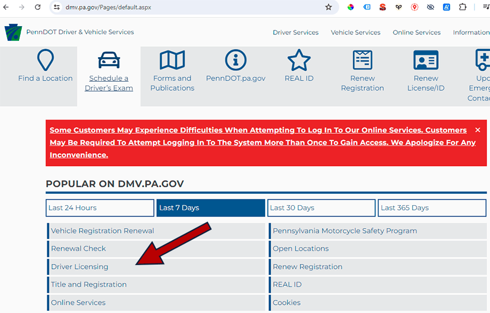Screen dimensions: 490x313
Task: Open Renew Registration popular list link
Action: [x=308, y=267]
